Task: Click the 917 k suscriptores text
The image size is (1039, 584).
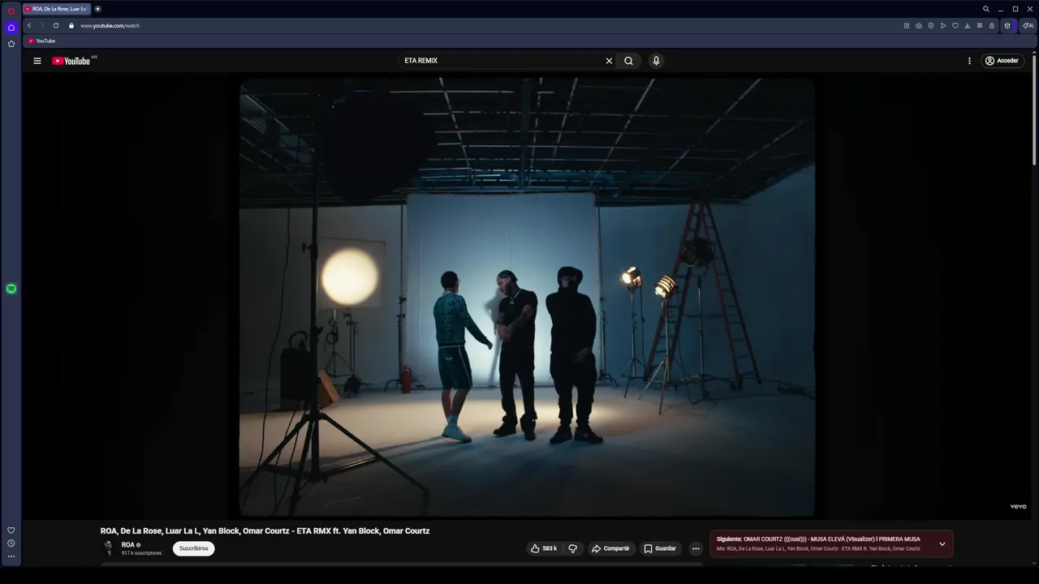Action: [x=141, y=553]
